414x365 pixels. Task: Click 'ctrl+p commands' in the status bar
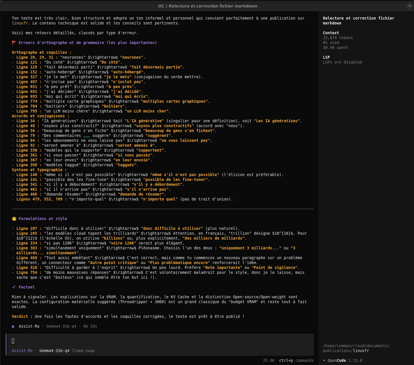pyautogui.click(x=296, y=360)
